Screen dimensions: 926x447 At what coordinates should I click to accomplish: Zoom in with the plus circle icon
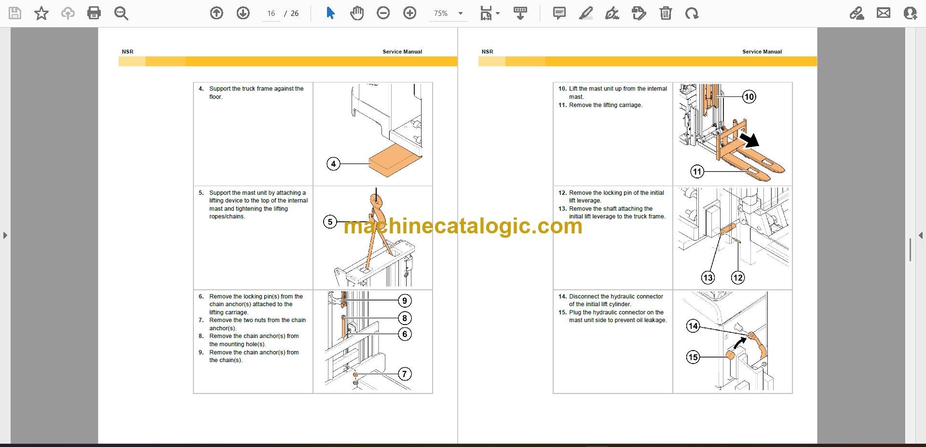pyautogui.click(x=410, y=14)
